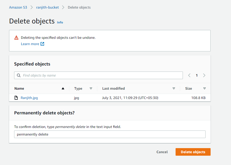The width and height of the screenshot is (231, 165).
Task: Sort by Last modified arrow
Action: [174, 88]
